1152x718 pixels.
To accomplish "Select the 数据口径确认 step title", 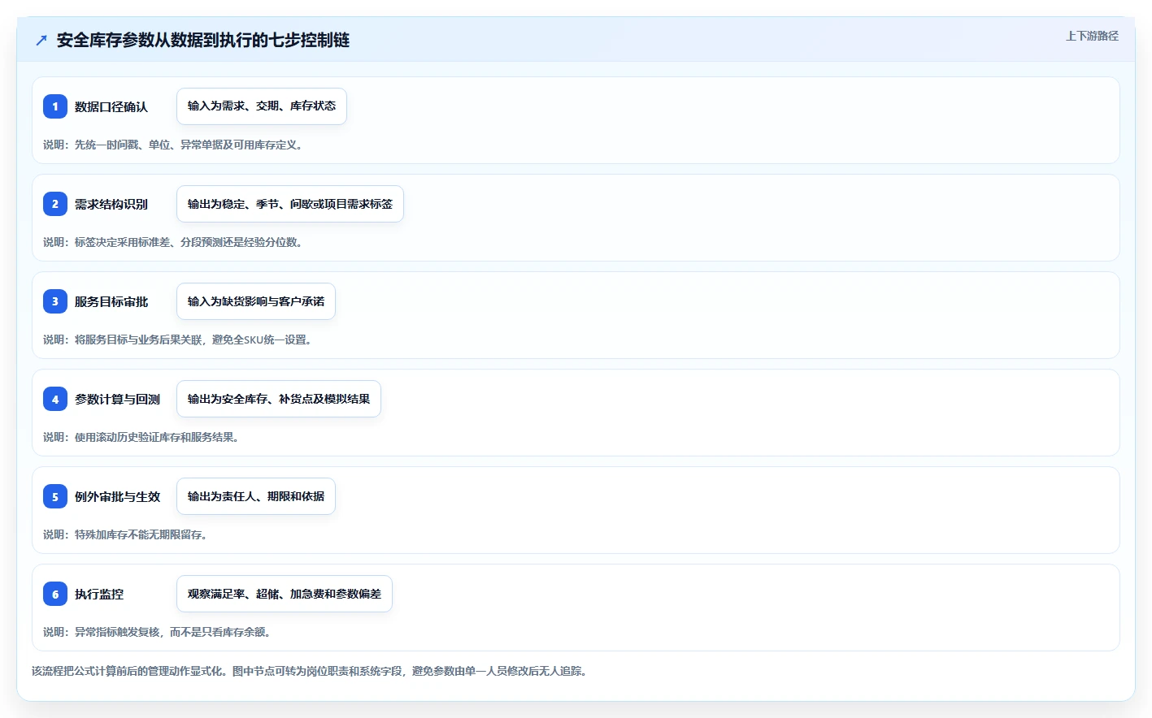I will [111, 106].
